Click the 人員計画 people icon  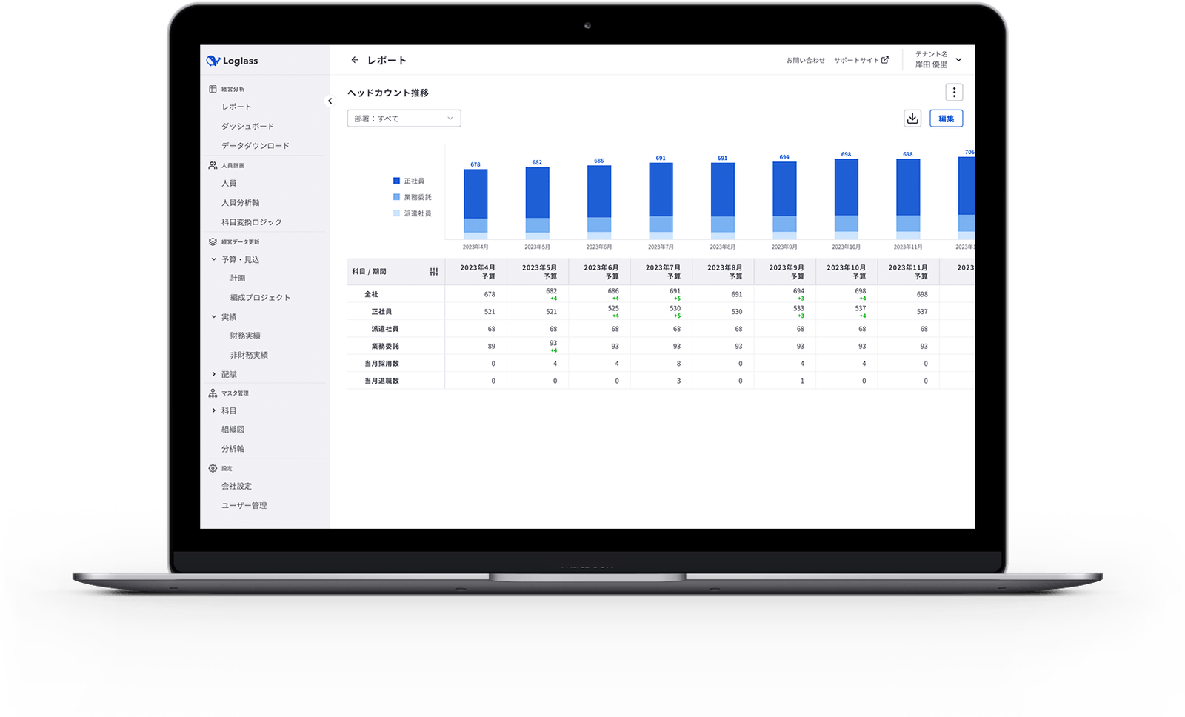(213, 165)
